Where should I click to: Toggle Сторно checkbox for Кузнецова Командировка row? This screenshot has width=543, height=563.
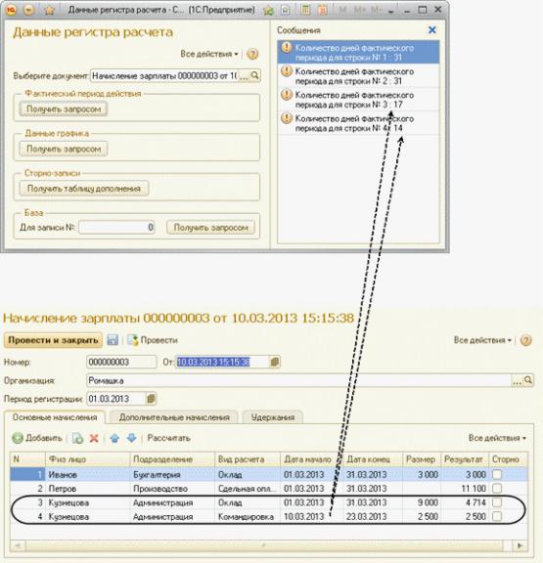tap(497, 517)
